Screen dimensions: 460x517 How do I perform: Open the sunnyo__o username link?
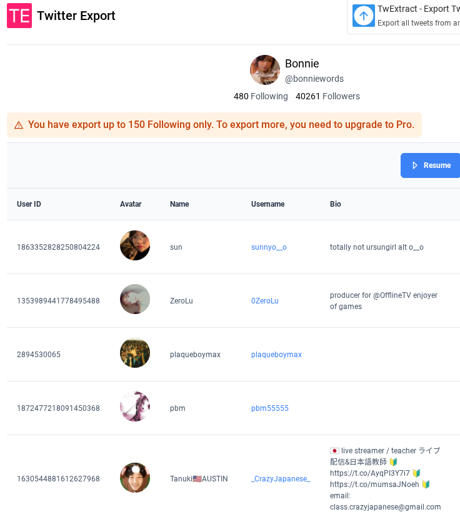(269, 247)
